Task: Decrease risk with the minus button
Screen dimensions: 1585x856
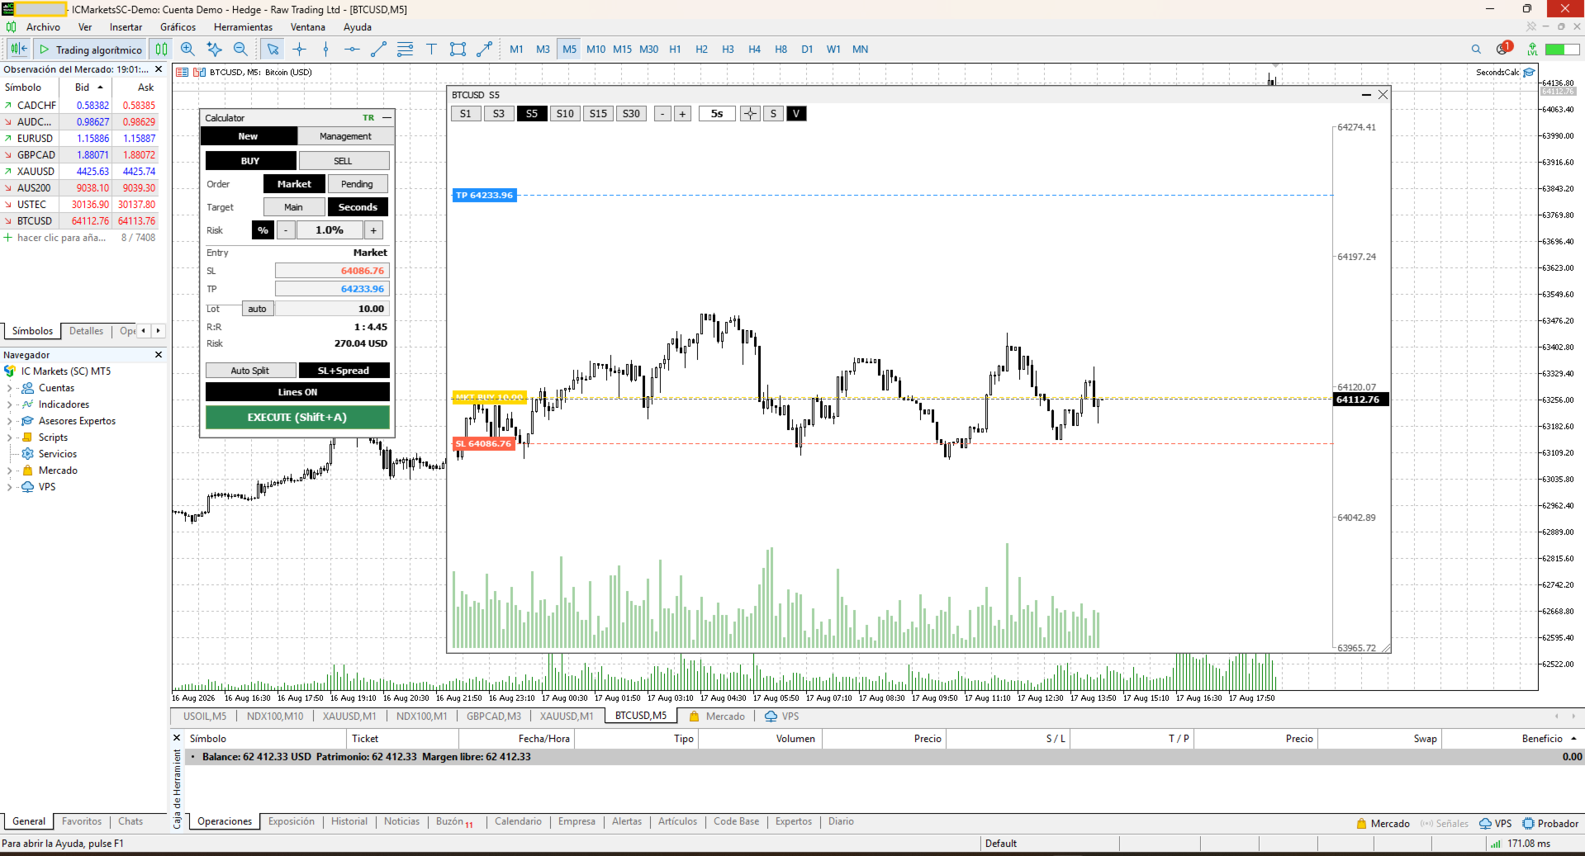Action: tap(286, 230)
